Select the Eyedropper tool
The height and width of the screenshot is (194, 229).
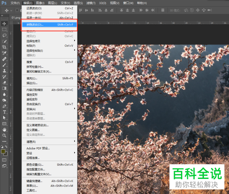click(x=4, y=53)
